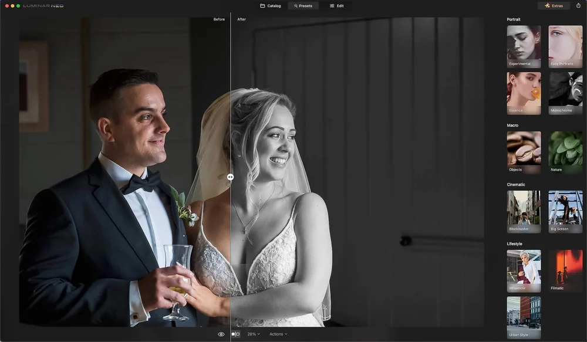Select the Objects macro preset
This screenshot has width=587, height=342.
click(x=524, y=153)
